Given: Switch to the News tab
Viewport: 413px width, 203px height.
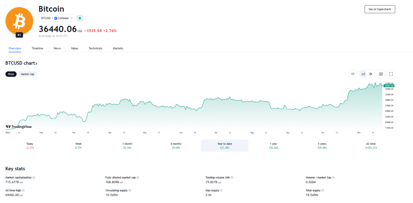Looking at the screenshot, I should (57, 48).
